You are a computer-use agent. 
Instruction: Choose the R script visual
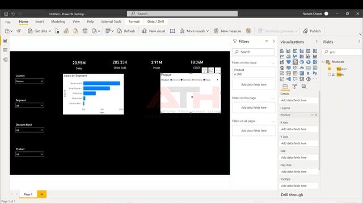coord(309,73)
